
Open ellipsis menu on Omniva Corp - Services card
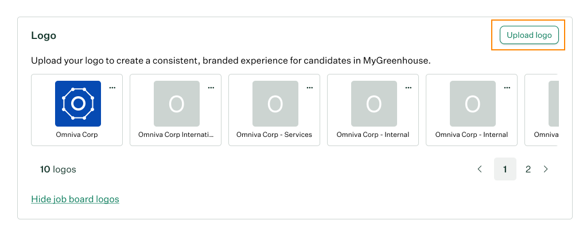pyautogui.click(x=310, y=88)
